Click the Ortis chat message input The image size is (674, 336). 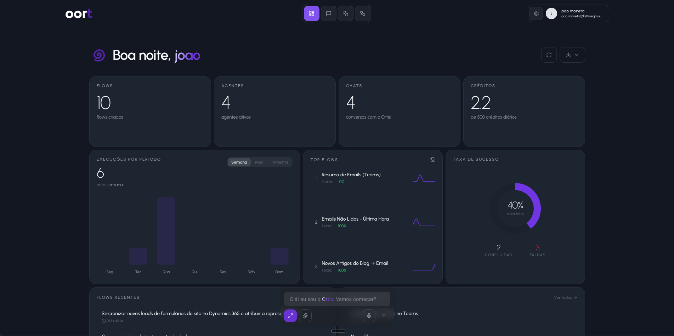(x=337, y=299)
